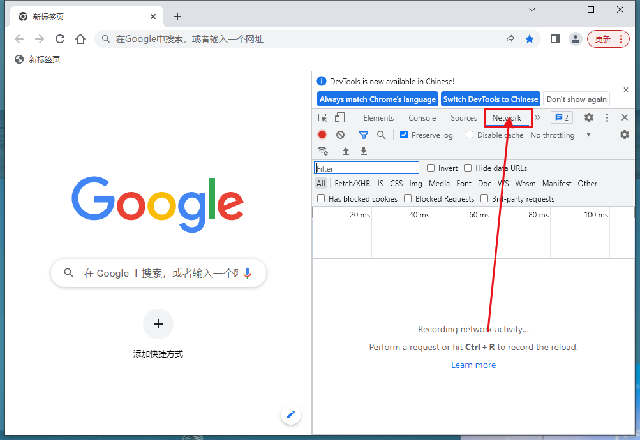Click the Don't show again button

point(576,99)
